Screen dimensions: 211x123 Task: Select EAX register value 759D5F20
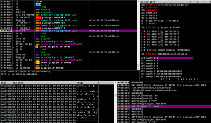point(151,5)
